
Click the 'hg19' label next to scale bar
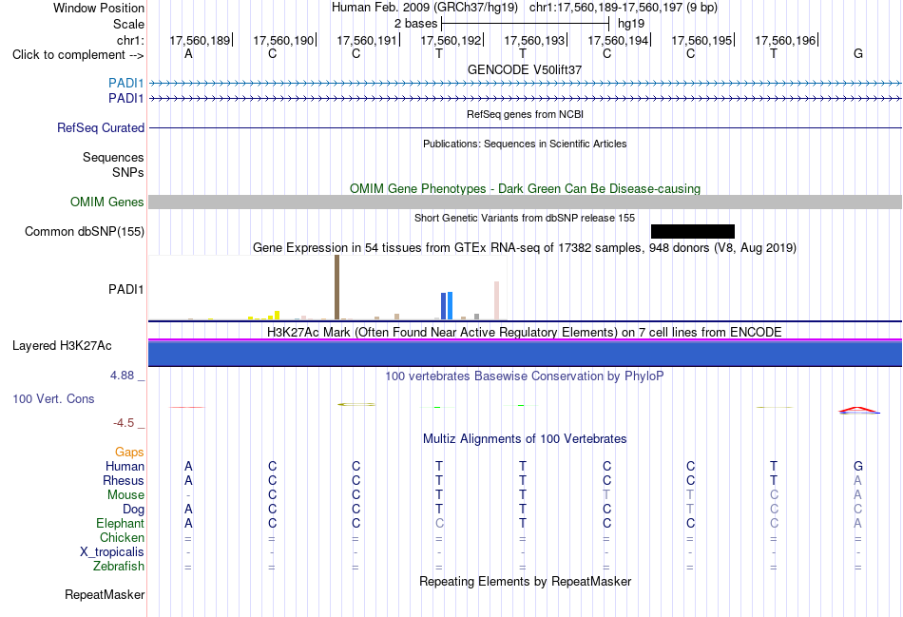630,24
